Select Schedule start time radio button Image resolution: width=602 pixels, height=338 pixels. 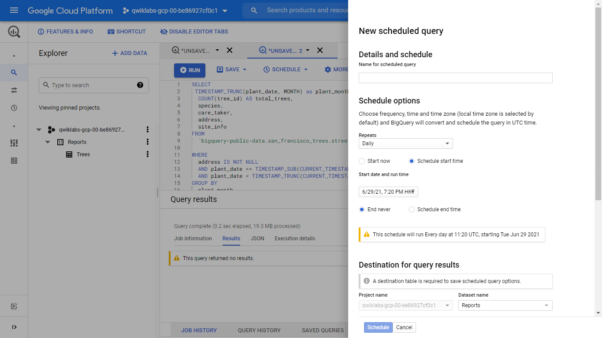click(412, 161)
